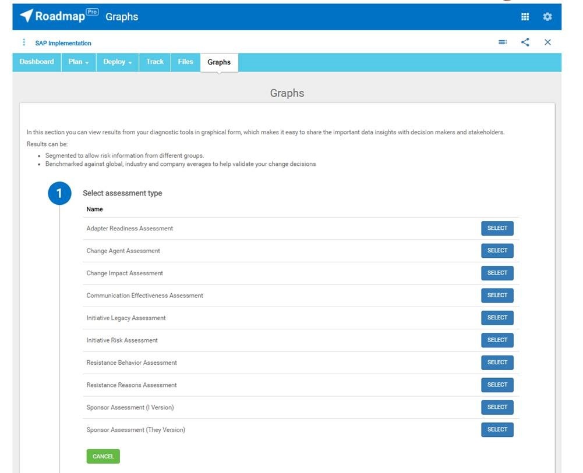Open the three-dot menu beside SAP Implementation

(24, 42)
